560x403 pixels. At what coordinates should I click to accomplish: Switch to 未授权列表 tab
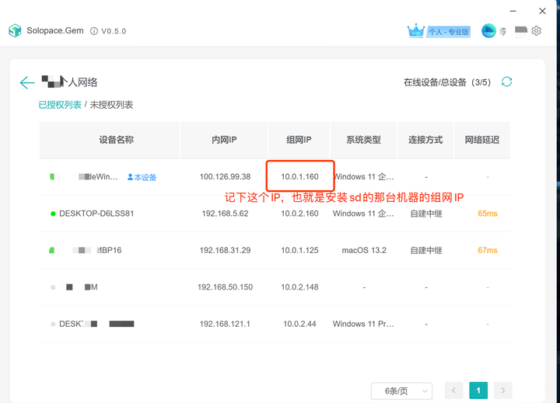point(111,105)
